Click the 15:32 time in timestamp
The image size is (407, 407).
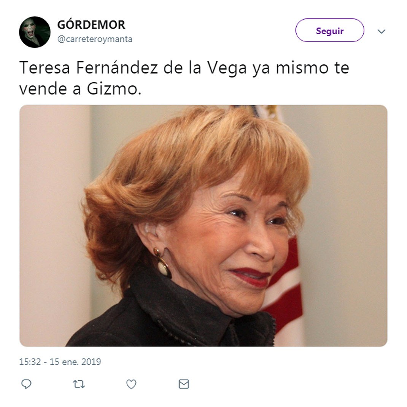(30, 362)
